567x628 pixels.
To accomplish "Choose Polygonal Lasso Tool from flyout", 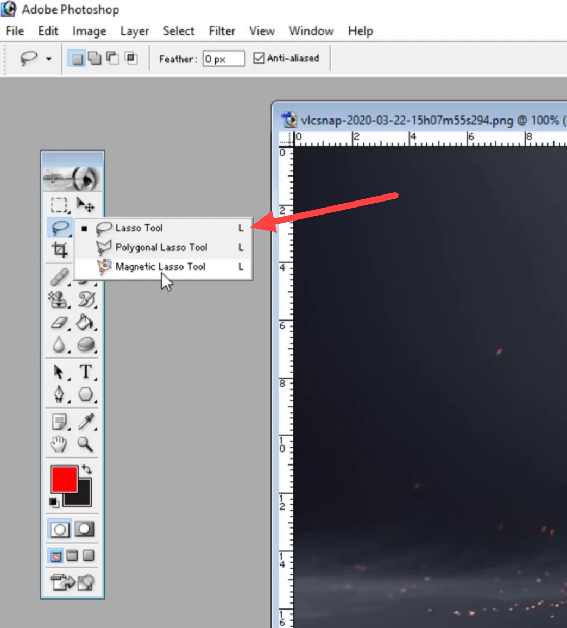I will tap(163, 247).
